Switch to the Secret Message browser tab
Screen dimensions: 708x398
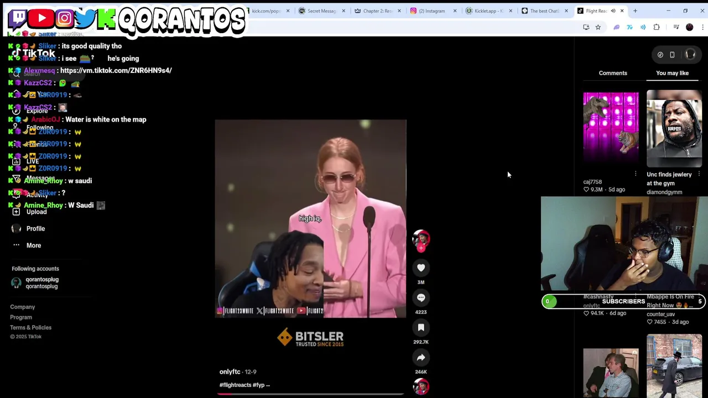tap(321, 11)
